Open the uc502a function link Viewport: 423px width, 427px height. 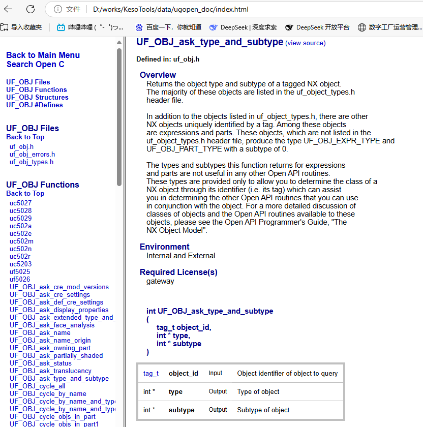tap(20, 226)
